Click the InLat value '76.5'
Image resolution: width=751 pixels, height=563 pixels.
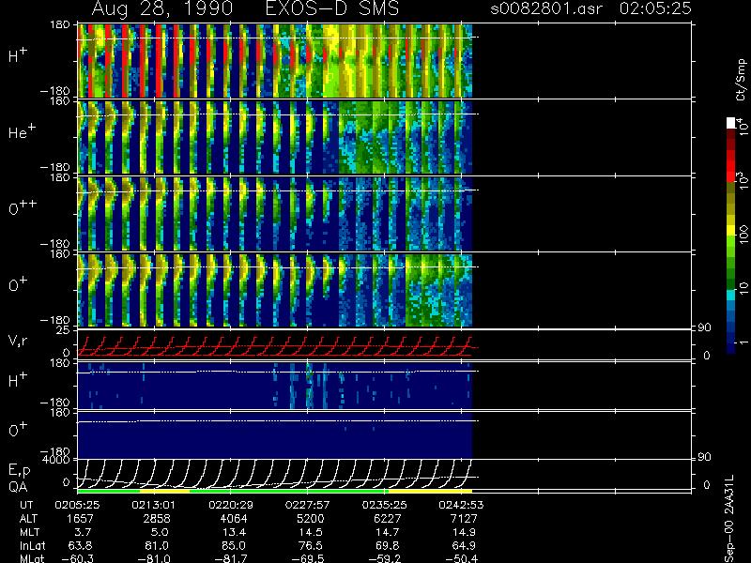(x=311, y=545)
